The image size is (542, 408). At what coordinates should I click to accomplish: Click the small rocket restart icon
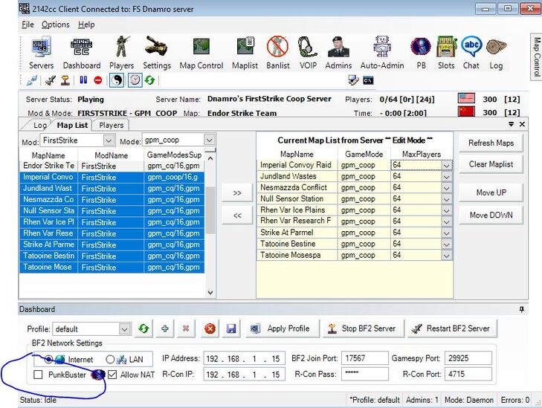click(x=51, y=80)
